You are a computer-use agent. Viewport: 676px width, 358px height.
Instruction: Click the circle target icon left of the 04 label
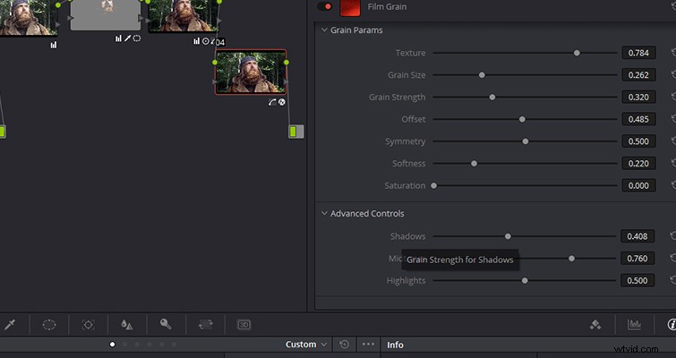click(206, 41)
